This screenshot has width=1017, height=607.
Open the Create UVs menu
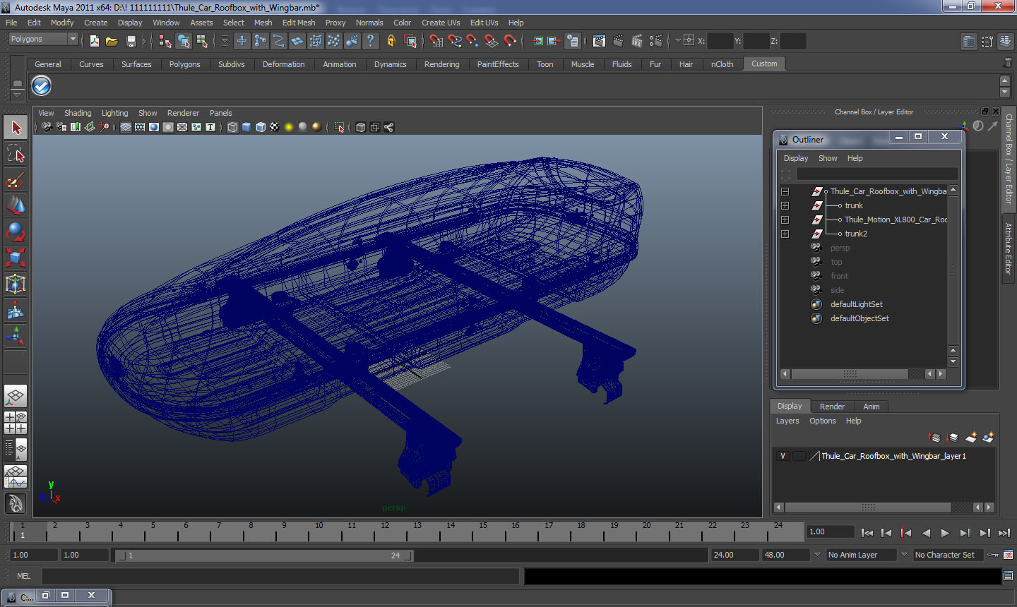(x=441, y=23)
